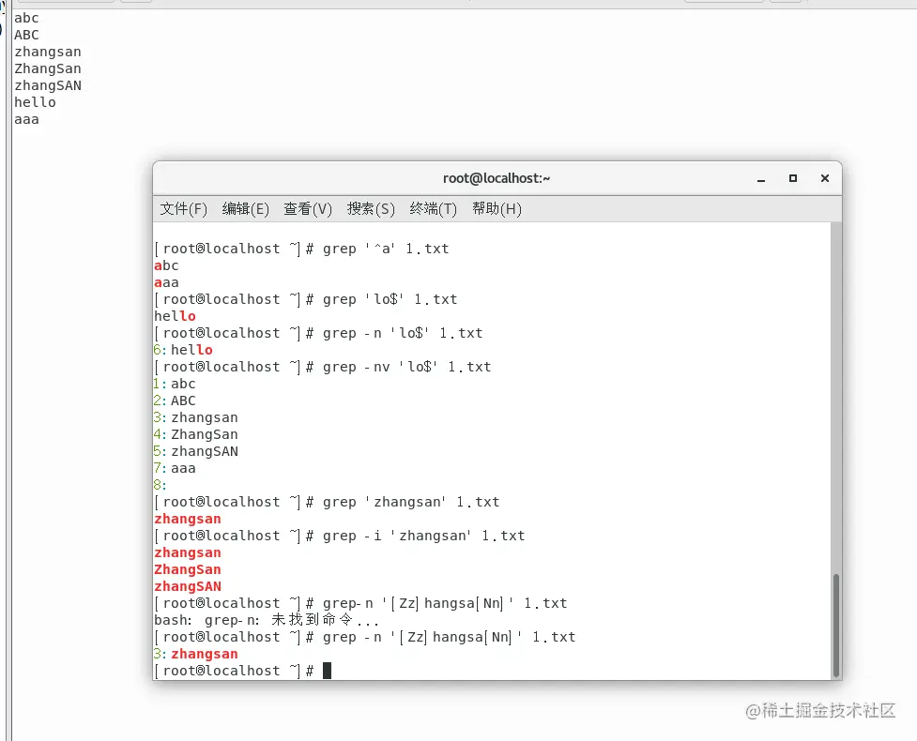Open the 终端(T) menu
The height and width of the screenshot is (741, 917).
click(434, 208)
